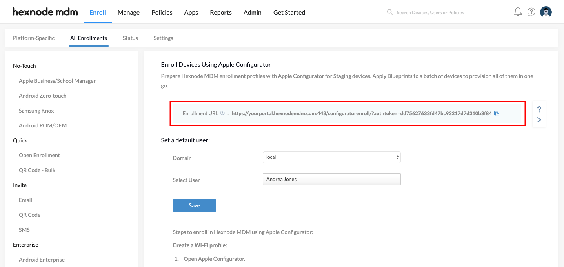Open the side help question mark icon
Screen dimensions: 564x267
pyautogui.click(x=539, y=109)
